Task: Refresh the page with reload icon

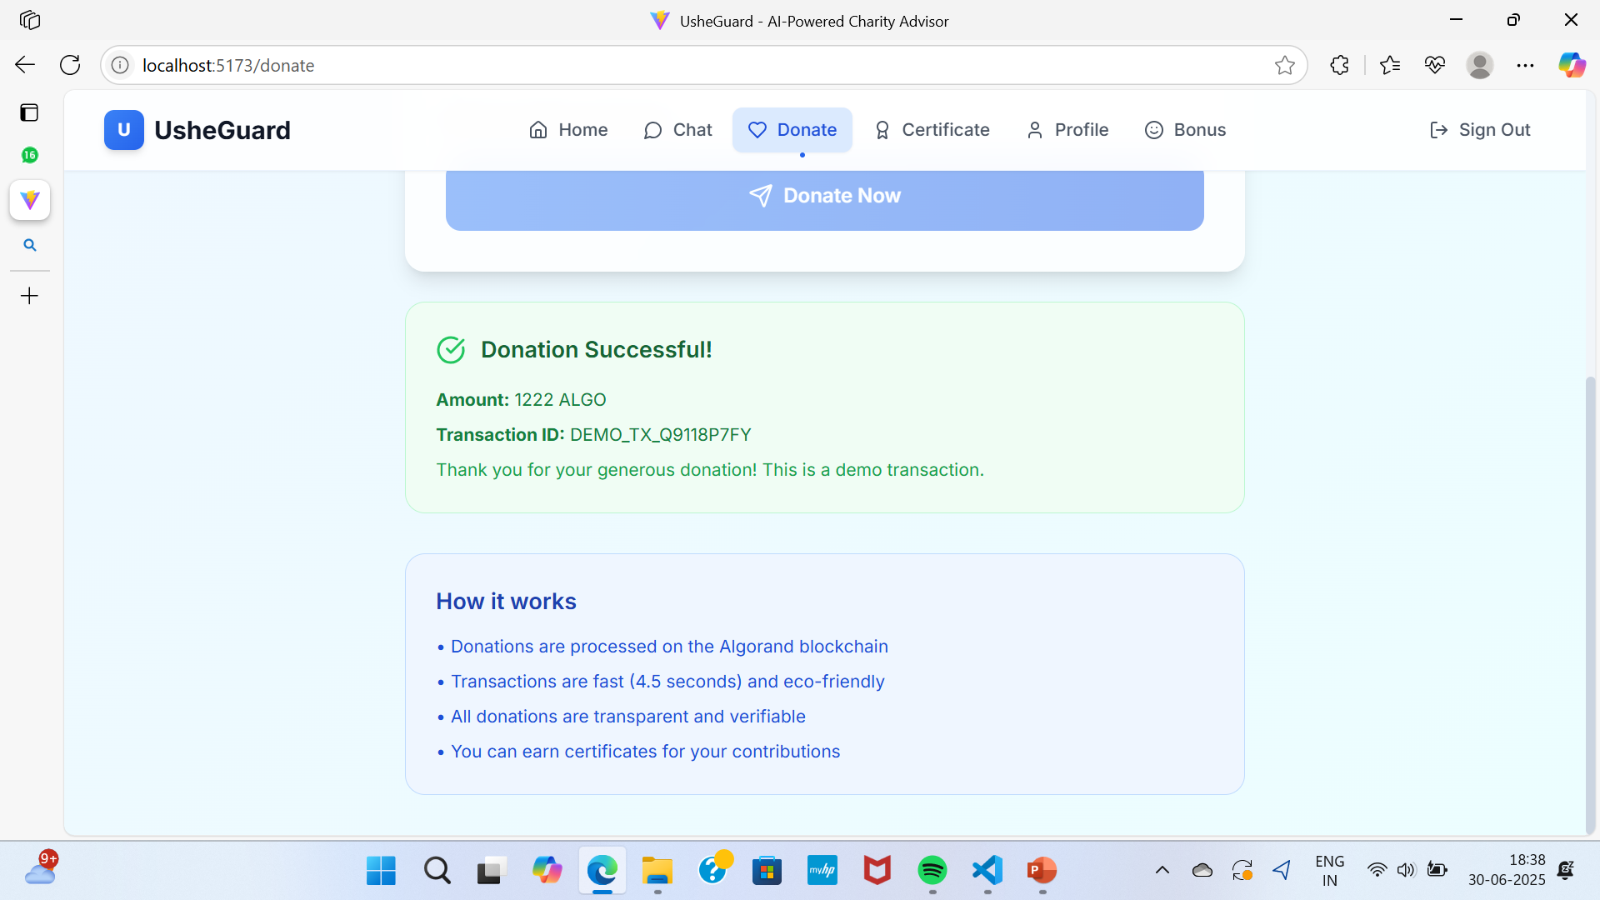Action: click(71, 65)
